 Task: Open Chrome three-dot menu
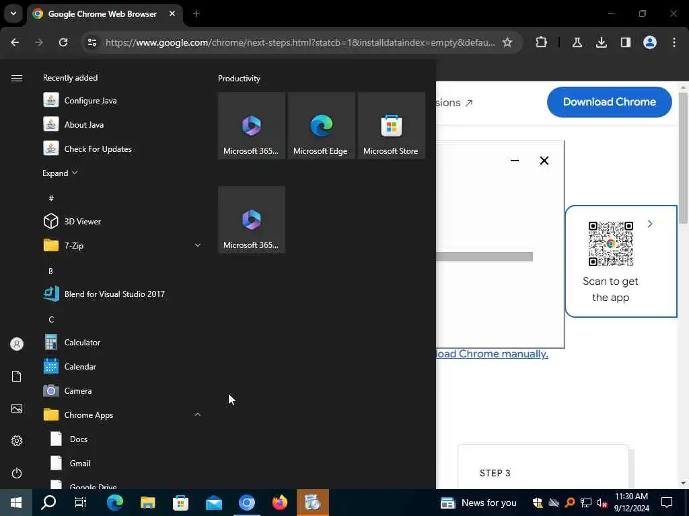point(674,42)
